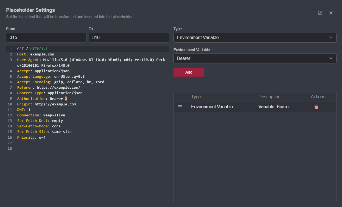Click line number 9 in the gutter
342x207 pixels.
11,99
